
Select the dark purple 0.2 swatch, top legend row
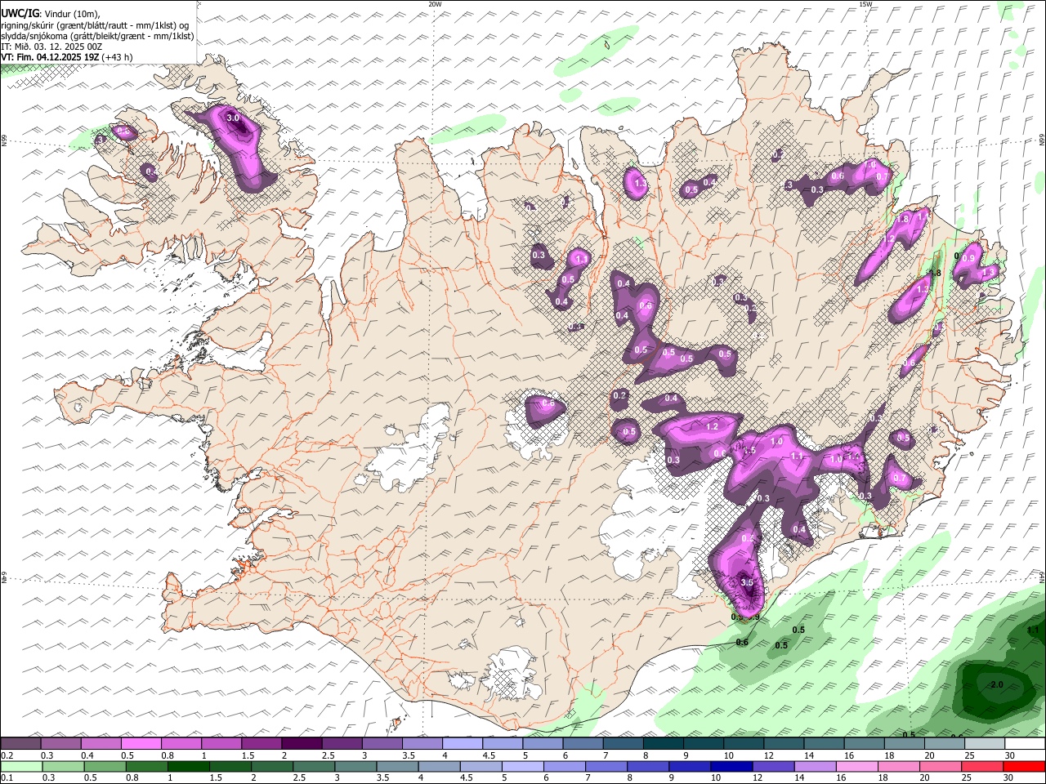[20, 744]
